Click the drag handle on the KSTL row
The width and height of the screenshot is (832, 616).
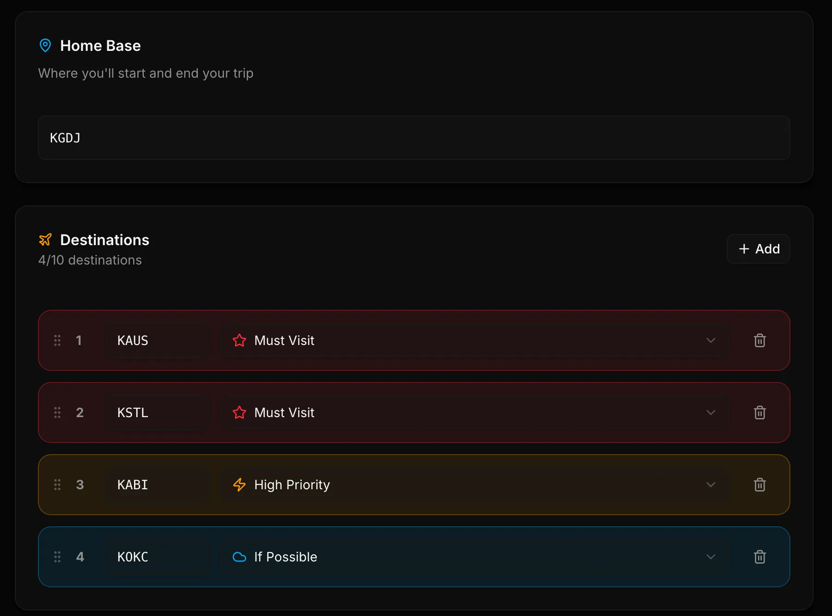(57, 413)
